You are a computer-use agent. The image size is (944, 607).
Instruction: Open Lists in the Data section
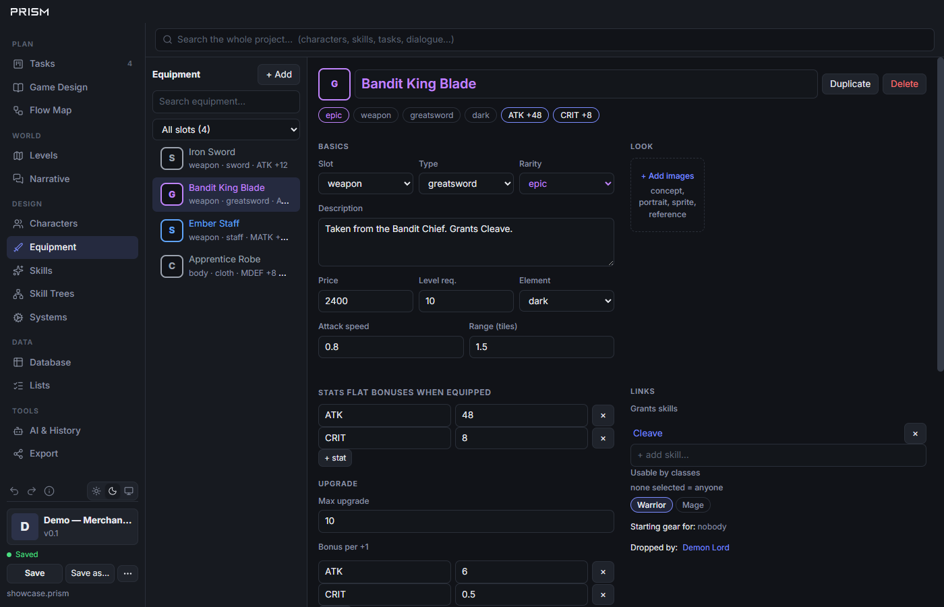[x=72, y=385]
